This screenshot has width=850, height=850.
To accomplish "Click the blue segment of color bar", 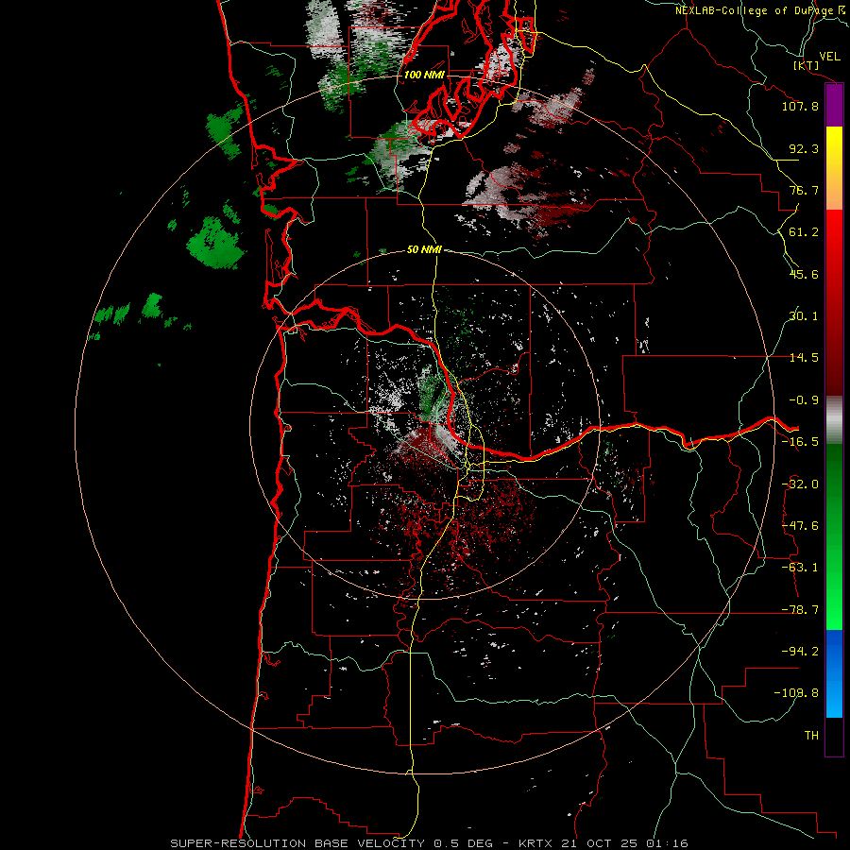I will tap(834, 673).
